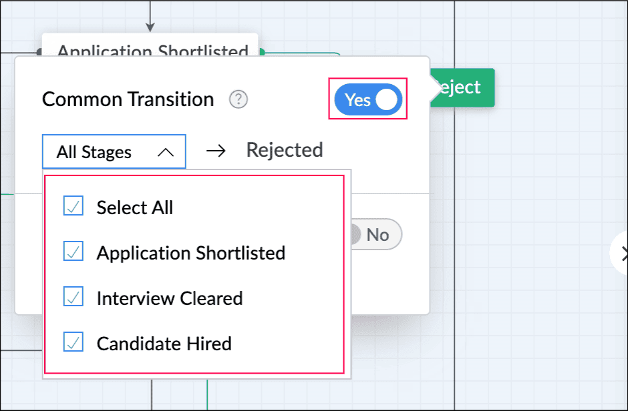Uncheck the Select All checkbox
This screenshot has height=411, width=628.
pyautogui.click(x=73, y=207)
